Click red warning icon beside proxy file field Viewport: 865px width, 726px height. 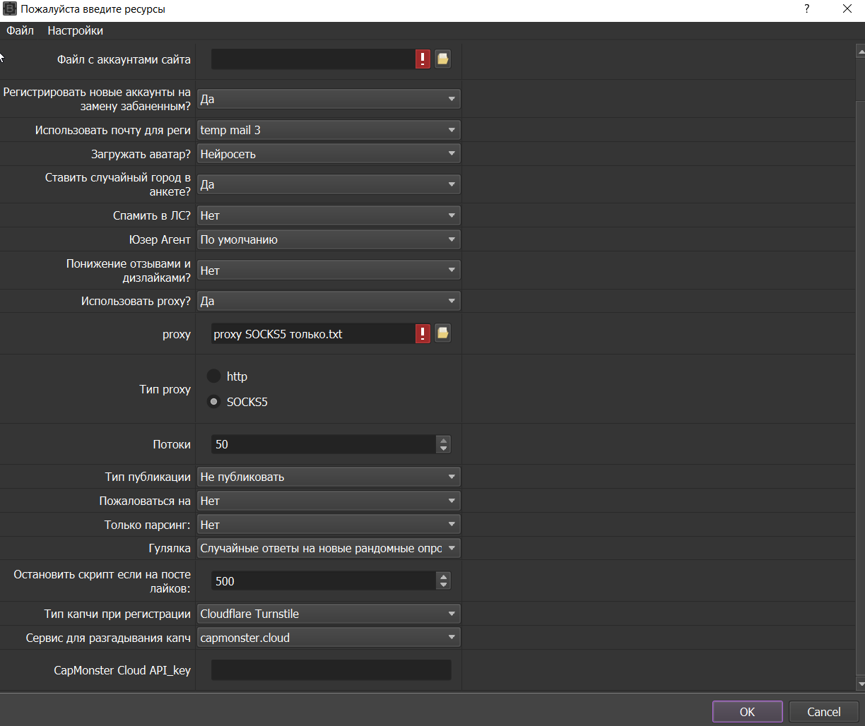[x=423, y=333]
